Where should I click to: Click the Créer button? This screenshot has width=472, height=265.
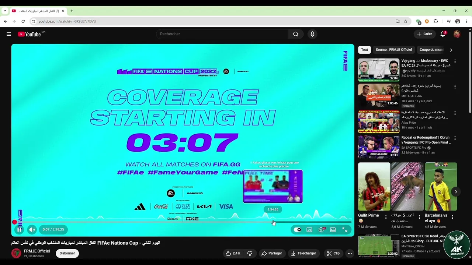(x=424, y=34)
